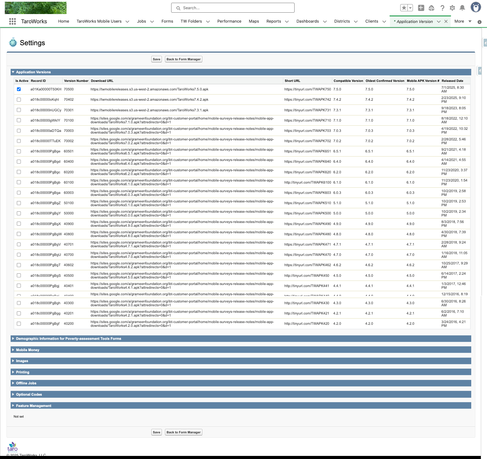This screenshot has height=459, width=487.
Task: Expand the Offline Jobs section
Action: click(13, 383)
